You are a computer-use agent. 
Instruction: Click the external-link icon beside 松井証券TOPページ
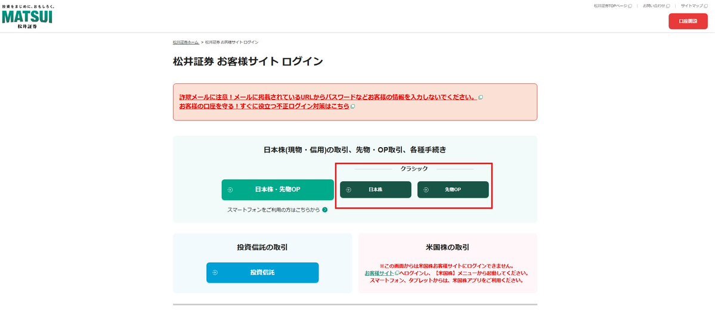[x=630, y=6]
